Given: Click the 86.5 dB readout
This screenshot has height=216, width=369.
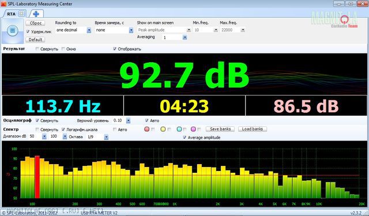Looking at the screenshot, I should [306, 106].
